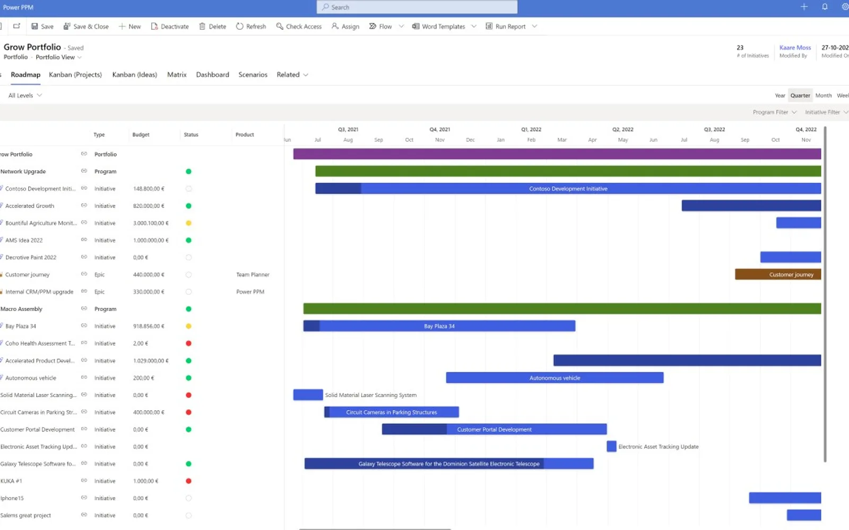
Task: Click the Flow icon
Action: [372, 26]
